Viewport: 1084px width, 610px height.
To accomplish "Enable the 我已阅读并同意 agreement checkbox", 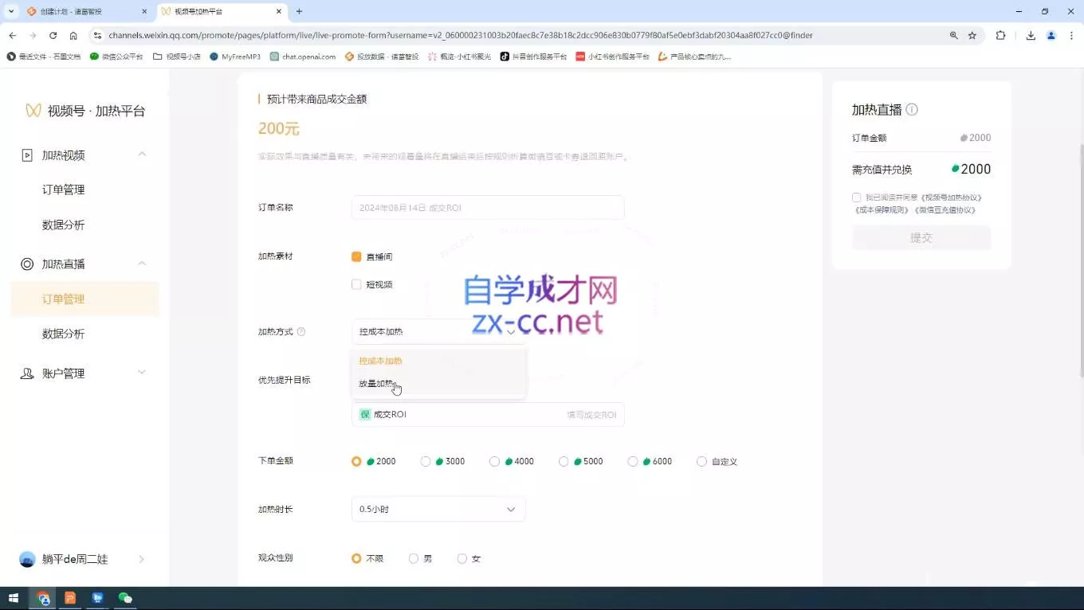I will (x=856, y=197).
